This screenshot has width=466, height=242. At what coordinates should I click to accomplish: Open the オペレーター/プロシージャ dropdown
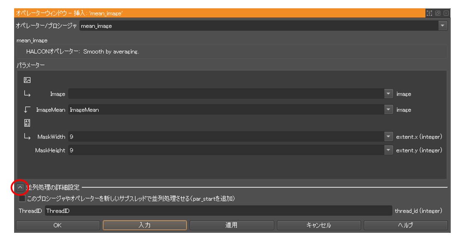(443, 25)
